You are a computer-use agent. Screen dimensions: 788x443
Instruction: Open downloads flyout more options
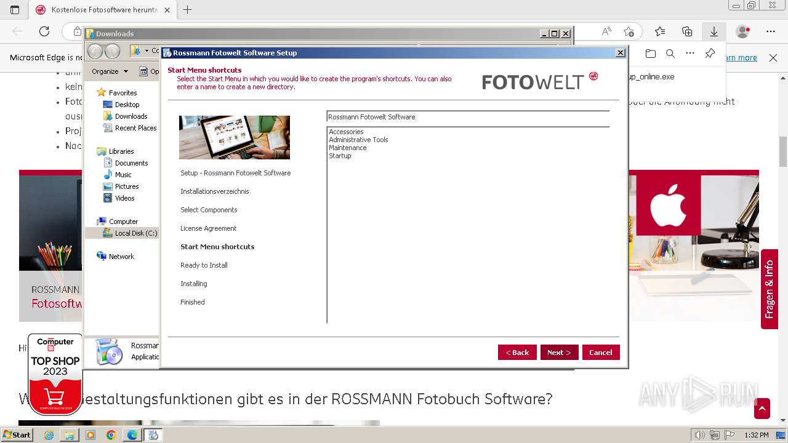tap(690, 54)
